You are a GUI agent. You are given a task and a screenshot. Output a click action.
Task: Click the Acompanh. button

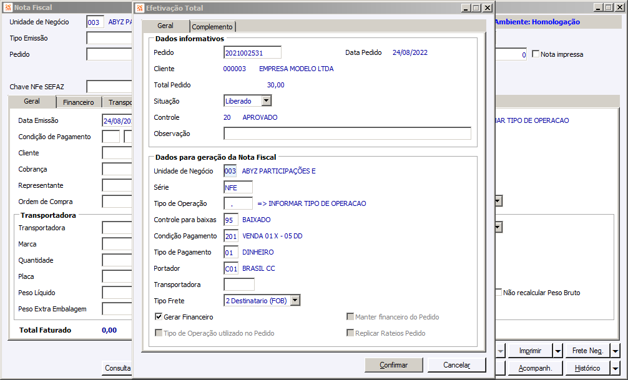pos(535,368)
